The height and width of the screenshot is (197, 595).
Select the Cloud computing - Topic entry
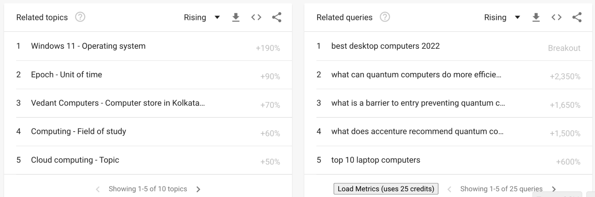(x=75, y=160)
